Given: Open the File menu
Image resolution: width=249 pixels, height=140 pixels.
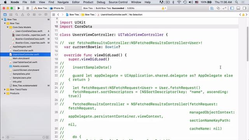Looking at the screenshot, I should 25,2.
